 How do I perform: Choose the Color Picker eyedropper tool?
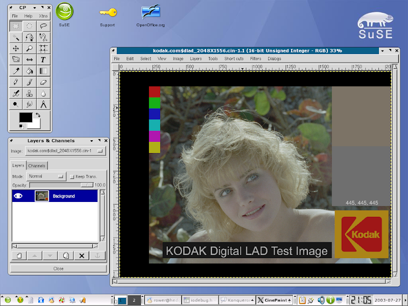[16, 71]
